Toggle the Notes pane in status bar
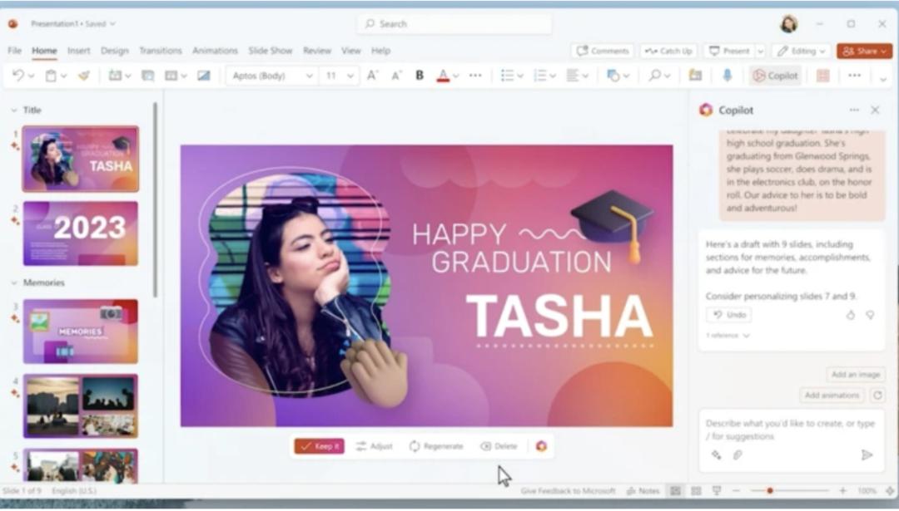The width and height of the screenshot is (899, 511). coord(643,491)
